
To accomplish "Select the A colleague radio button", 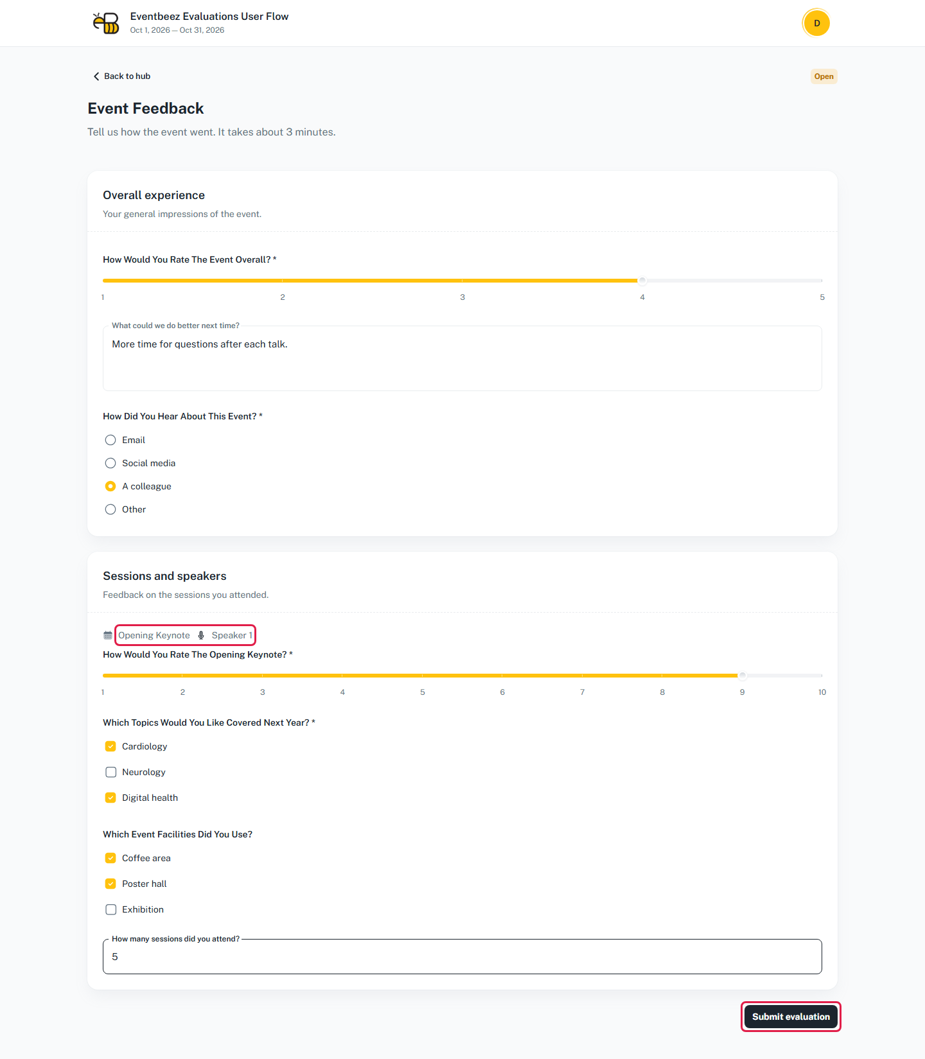I will coord(110,486).
